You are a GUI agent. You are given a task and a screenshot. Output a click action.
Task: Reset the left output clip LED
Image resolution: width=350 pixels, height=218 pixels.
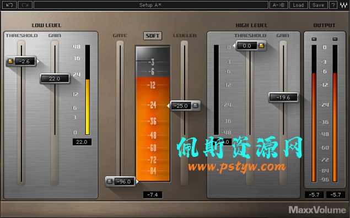tap(314, 39)
